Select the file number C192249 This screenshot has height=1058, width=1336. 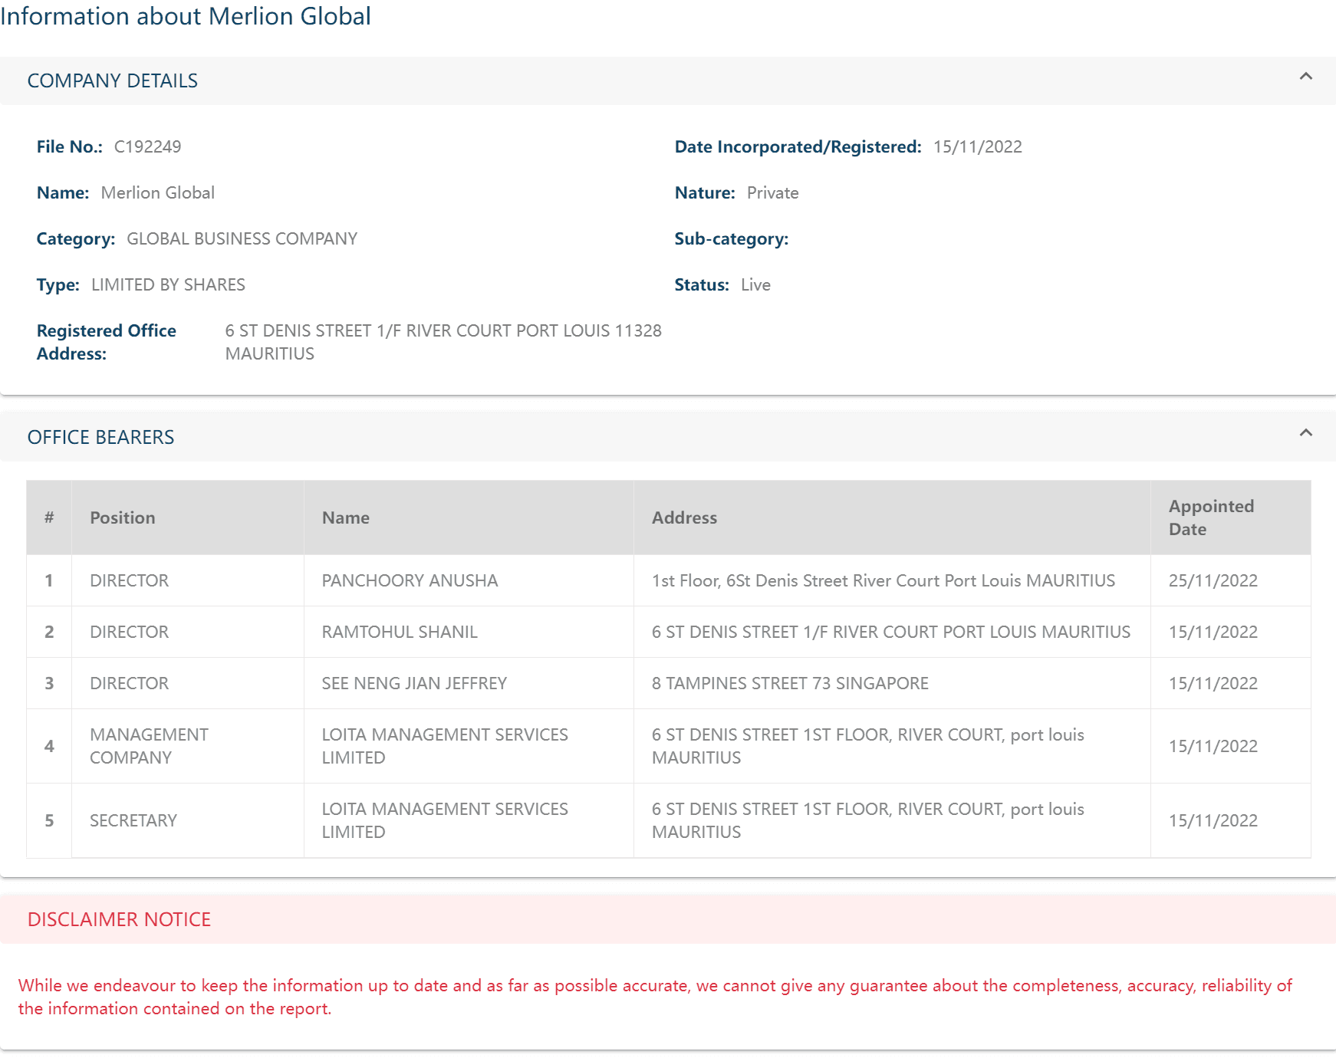click(147, 146)
